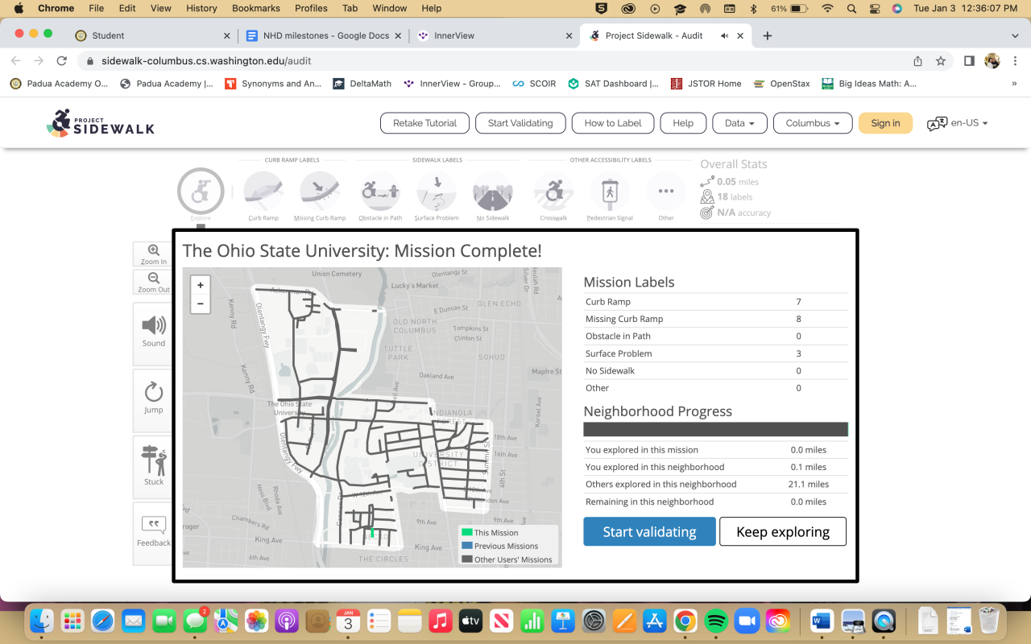The height and width of the screenshot is (644, 1031).
Task: Select the Curb Ramp label icon
Action: point(263,192)
